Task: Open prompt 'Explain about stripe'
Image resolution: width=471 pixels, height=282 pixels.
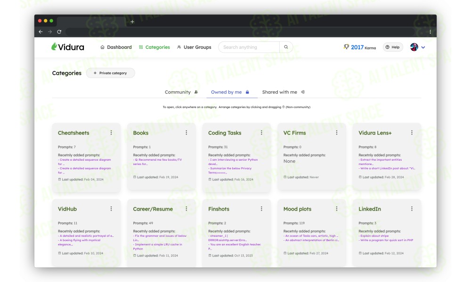Action: [374, 235]
